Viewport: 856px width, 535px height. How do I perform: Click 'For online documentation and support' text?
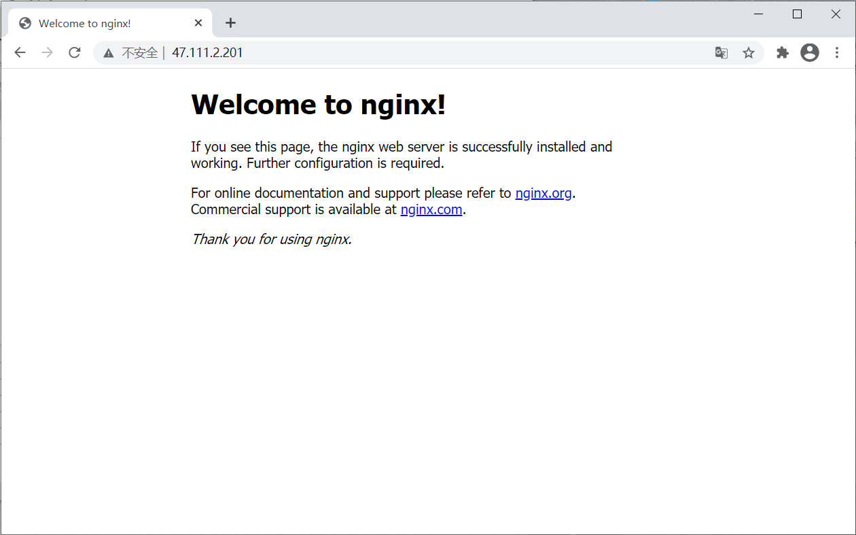306,193
